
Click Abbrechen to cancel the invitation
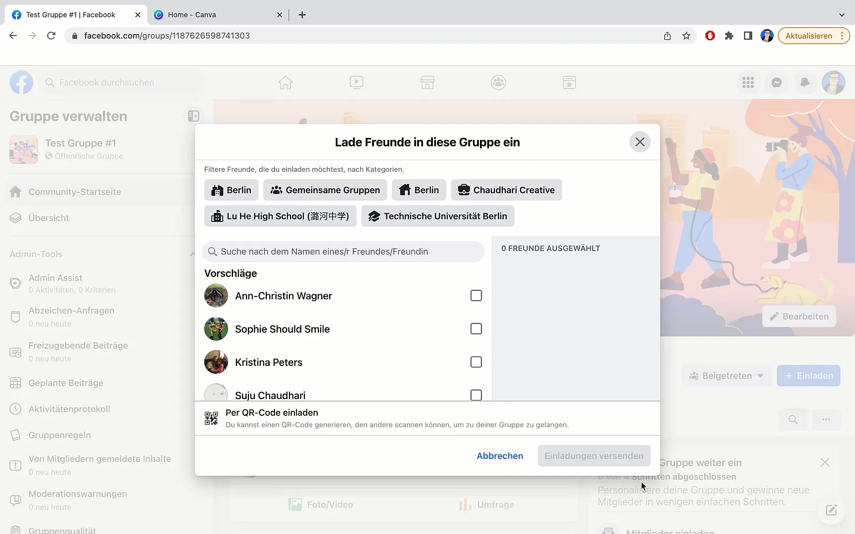click(x=500, y=456)
